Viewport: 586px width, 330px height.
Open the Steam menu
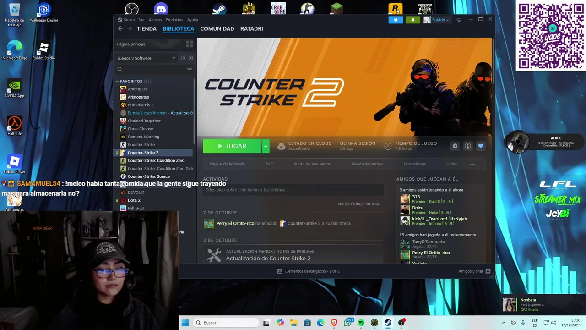[126, 20]
